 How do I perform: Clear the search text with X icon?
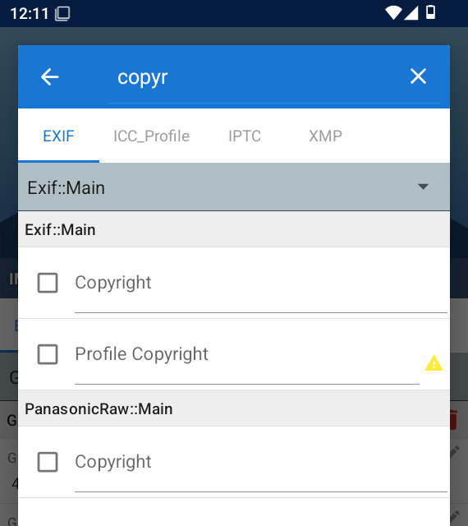[x=418, y=76]
